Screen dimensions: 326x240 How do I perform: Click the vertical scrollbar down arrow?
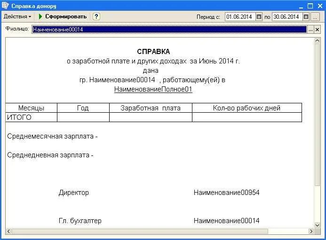pos(317,225)
